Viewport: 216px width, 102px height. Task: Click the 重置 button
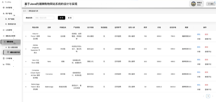pyautogui.click(x=70, y=18)
